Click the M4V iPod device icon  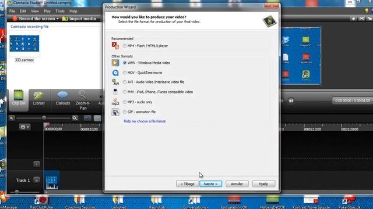[x=115, y=92]
